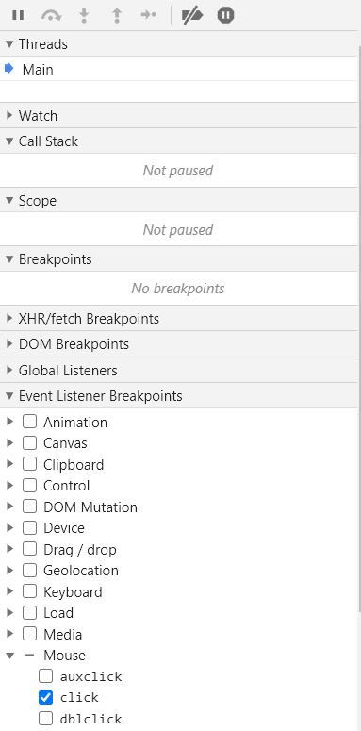Screen dimensions: 361x731
Task: Expand the DOM Mutation category arrow
Action: [x=9, y=507]
